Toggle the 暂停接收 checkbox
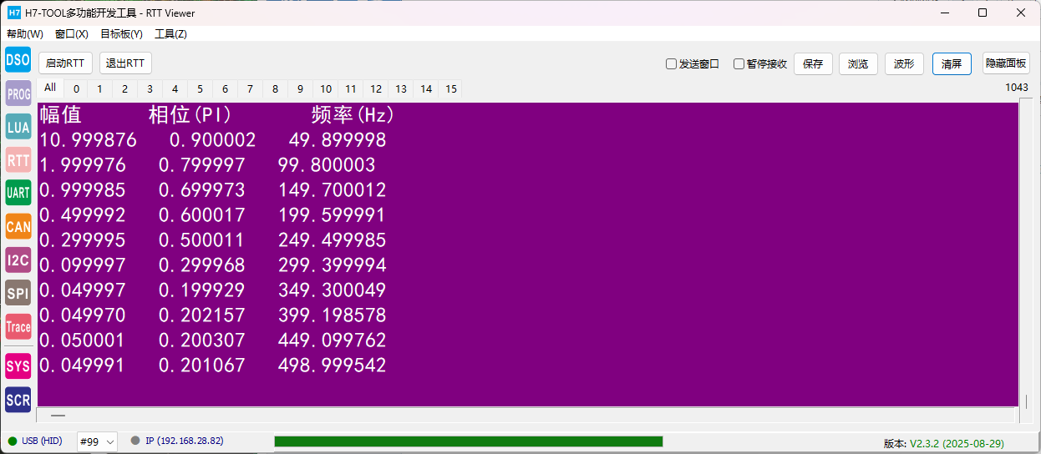Viewport: 1041px width, 454px height. pos(739,64)
